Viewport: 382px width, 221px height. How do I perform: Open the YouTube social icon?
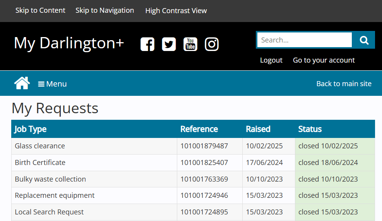point(190,44)
